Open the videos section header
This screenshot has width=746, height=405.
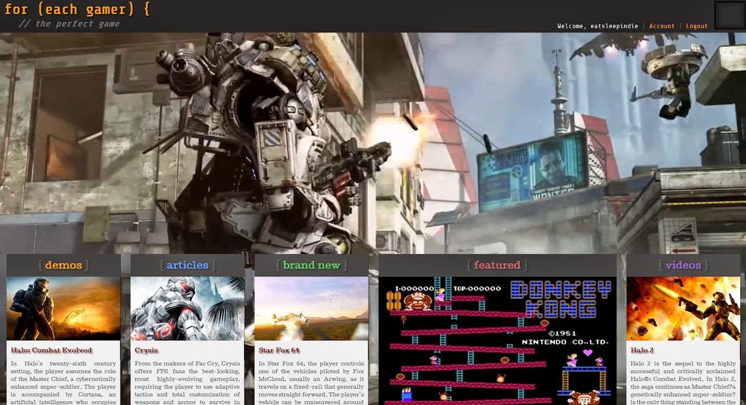point(683,265)
